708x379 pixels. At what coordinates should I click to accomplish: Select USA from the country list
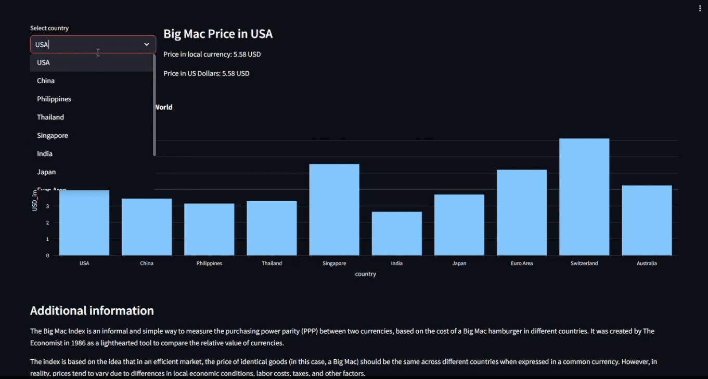pyautogui.click(x=44, y=62)
